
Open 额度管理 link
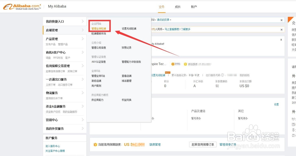(x=155, y=144)
